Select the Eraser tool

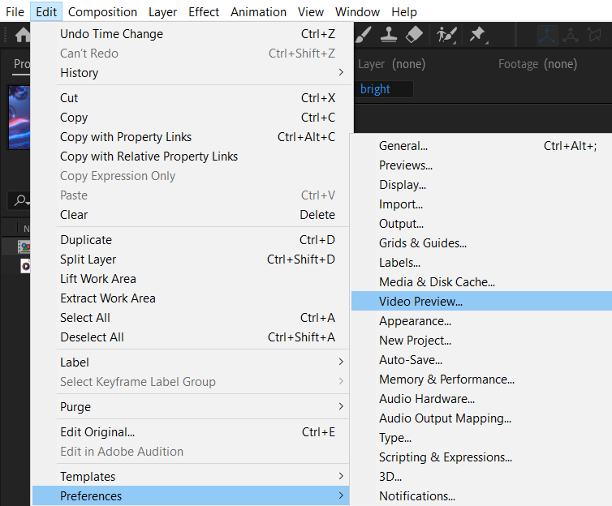(x=414, y=35)
